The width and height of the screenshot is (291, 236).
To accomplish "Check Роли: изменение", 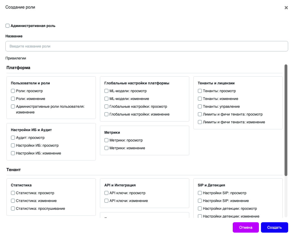I will click(13, 99).
